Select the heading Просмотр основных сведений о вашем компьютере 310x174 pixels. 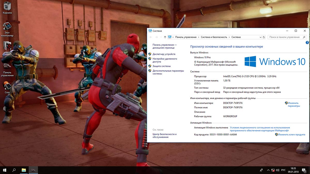point(227,47)
